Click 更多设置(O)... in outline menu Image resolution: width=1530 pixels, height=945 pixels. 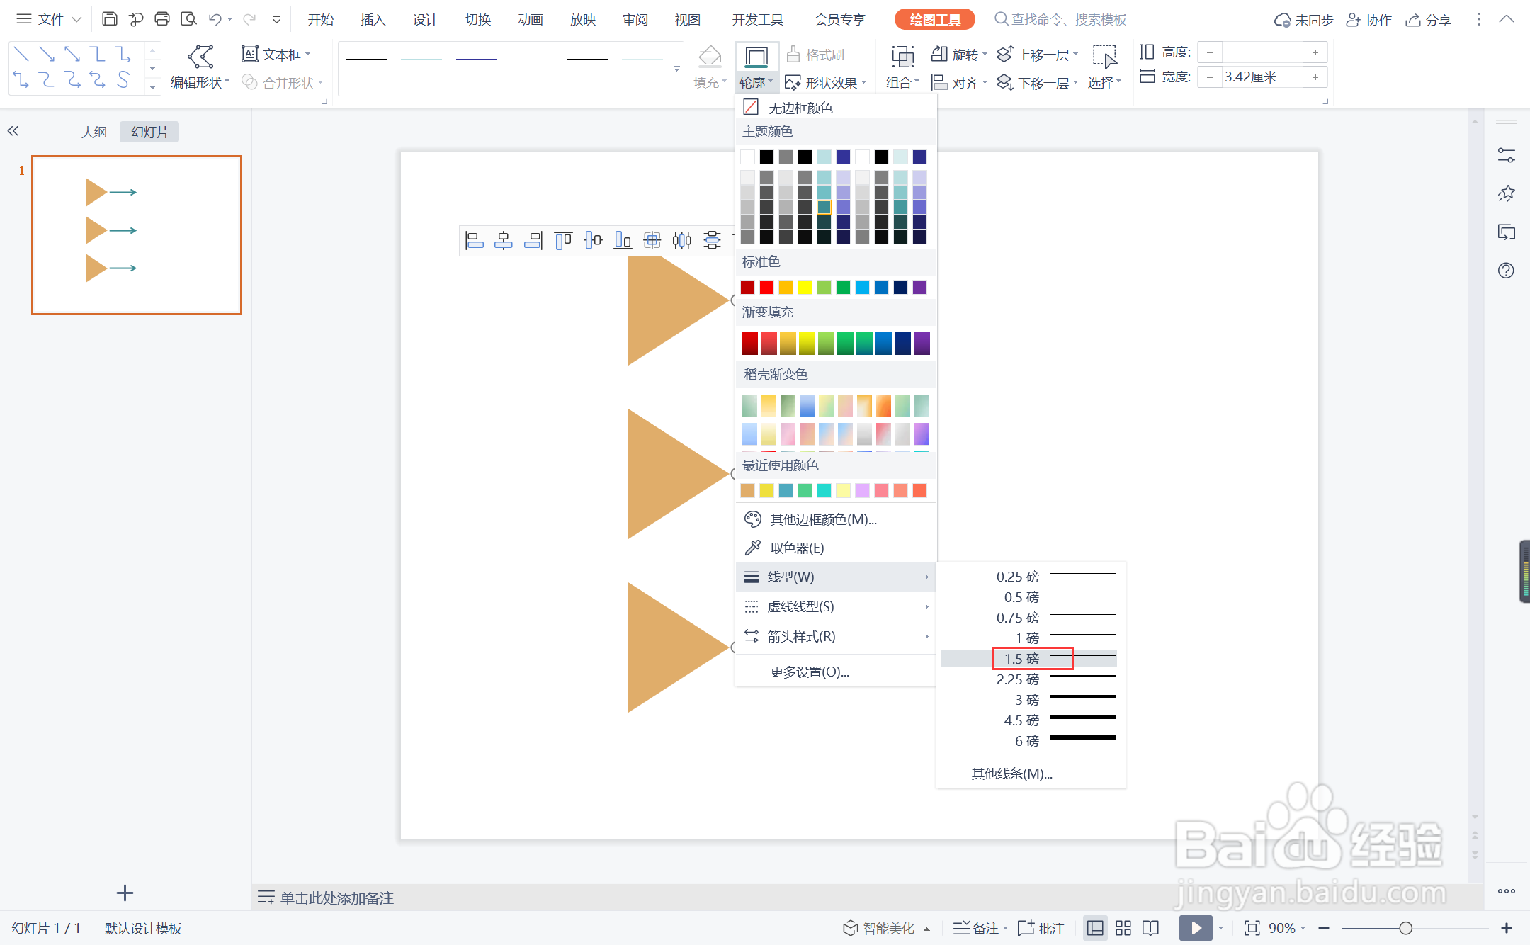[x=810, y=672]
